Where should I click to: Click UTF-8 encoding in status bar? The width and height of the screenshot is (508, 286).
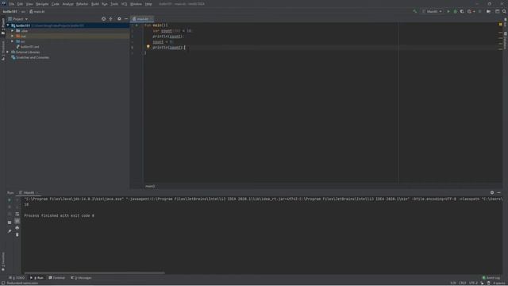tap(473, 283)
